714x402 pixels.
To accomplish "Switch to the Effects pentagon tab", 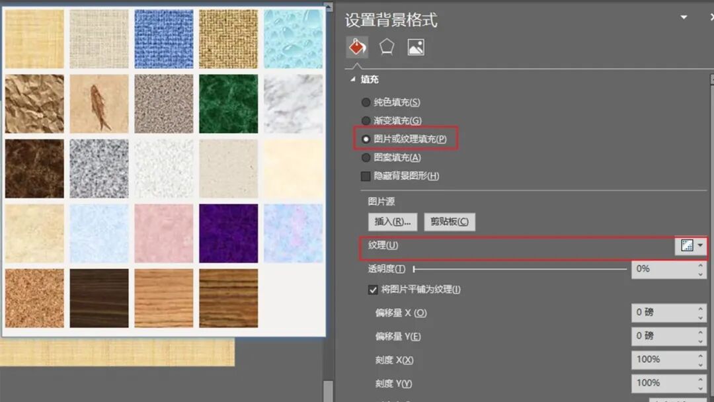I will 387,47.
